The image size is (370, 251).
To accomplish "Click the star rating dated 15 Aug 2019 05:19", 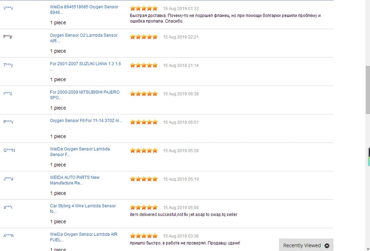I will point(144,179).
